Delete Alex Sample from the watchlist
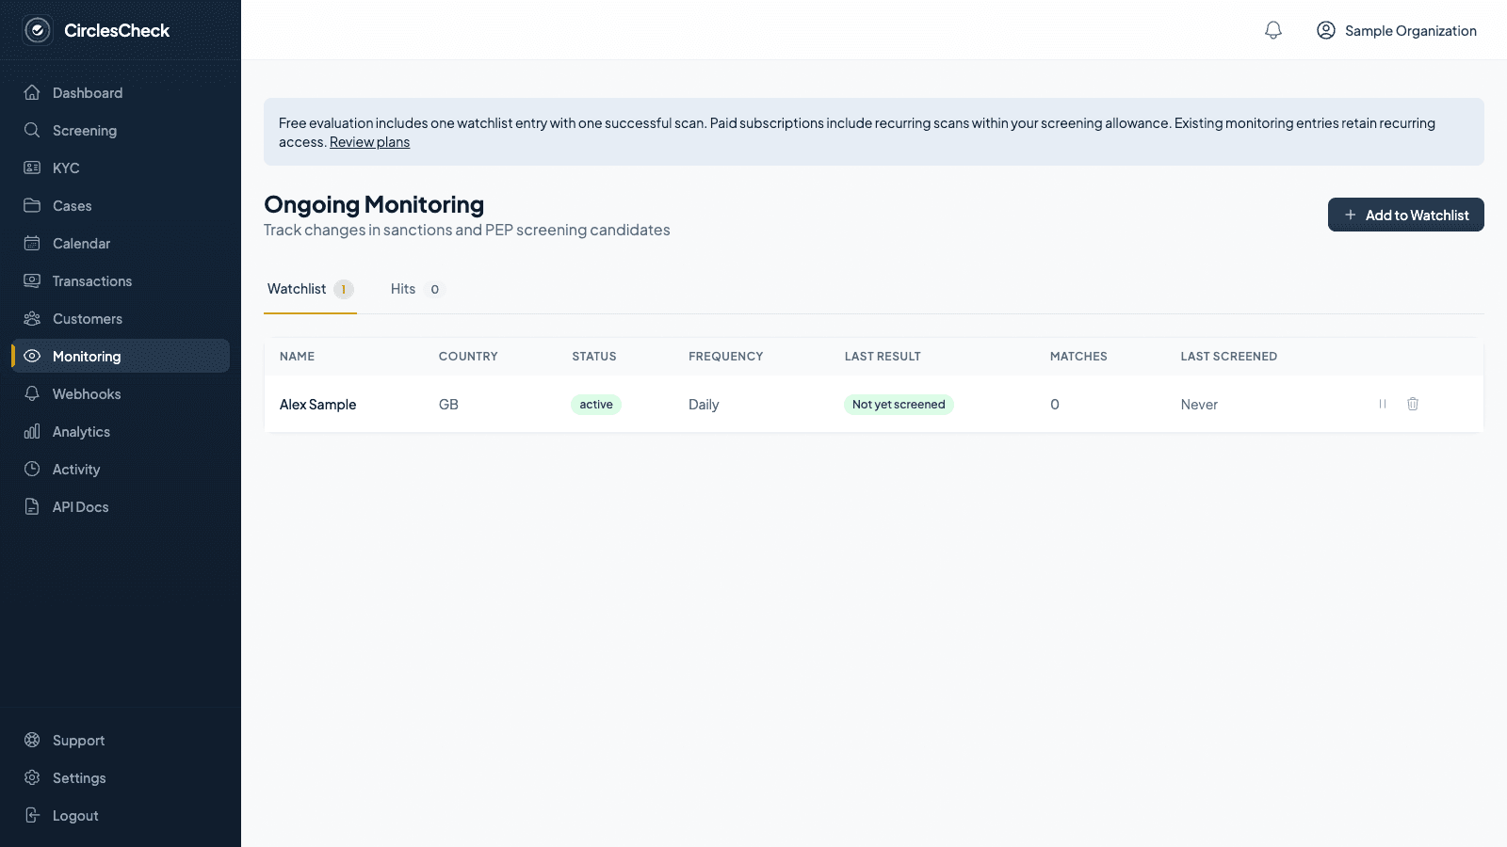This screenshot has width=1507, height=847. [x=1413, y=404]
